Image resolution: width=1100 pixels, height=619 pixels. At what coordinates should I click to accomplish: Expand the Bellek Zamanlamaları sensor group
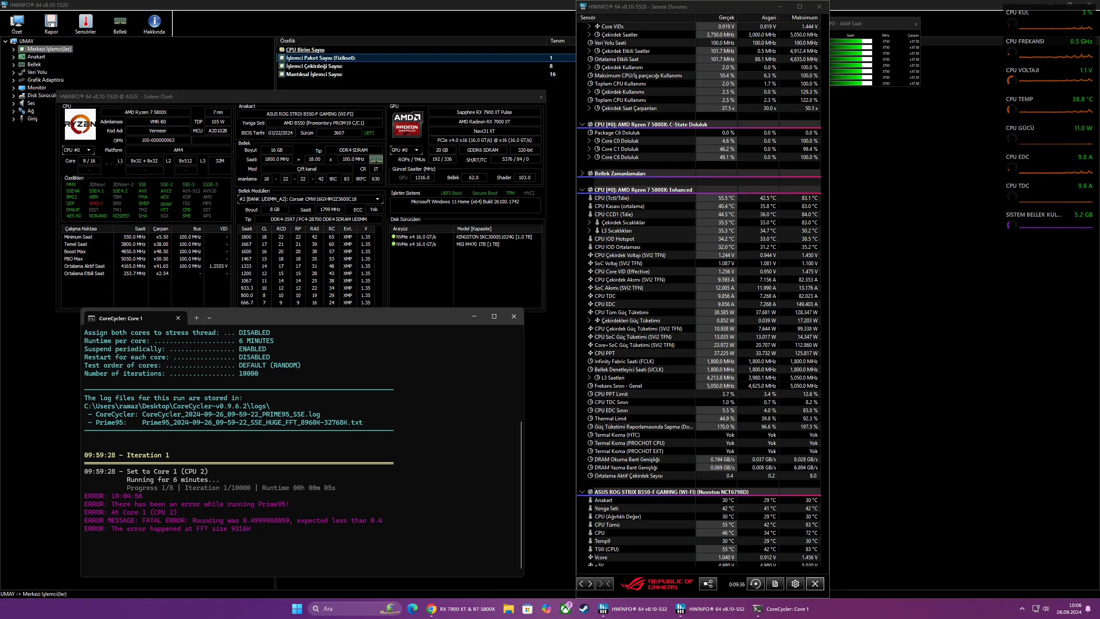pyautogui.click(x=582, y=173)
